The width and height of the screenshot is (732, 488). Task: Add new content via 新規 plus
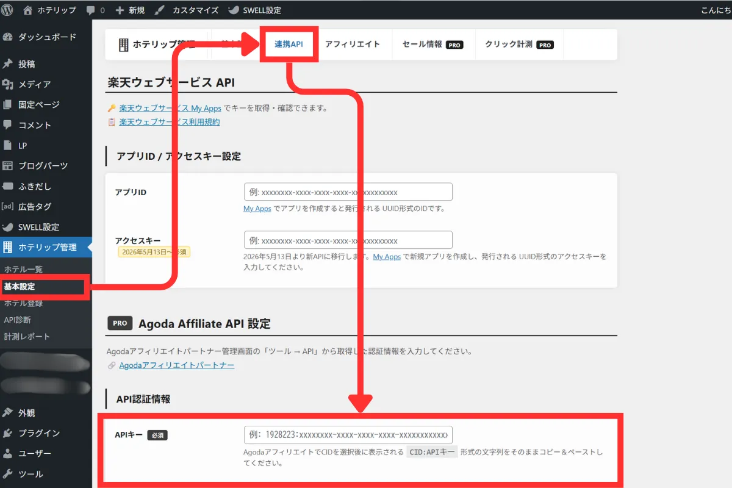pyautogui.click(x=120, y=10)
